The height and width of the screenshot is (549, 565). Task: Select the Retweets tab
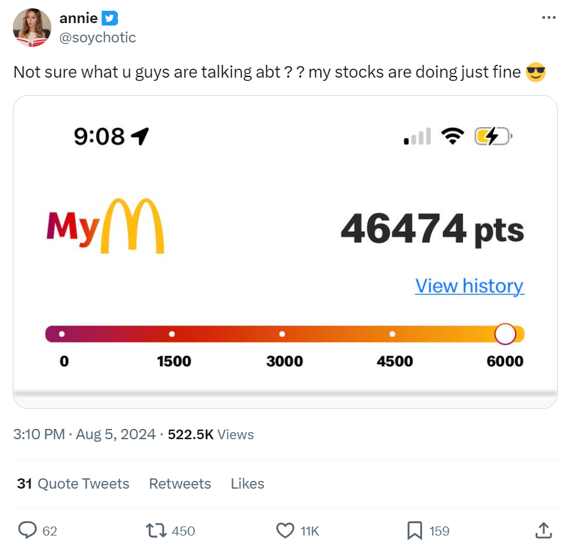pos(180,484)
